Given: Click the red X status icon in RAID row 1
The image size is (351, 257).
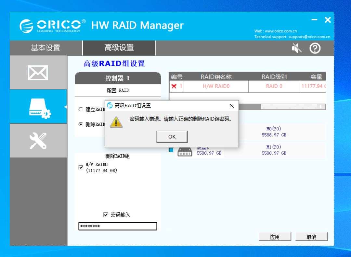Looking at the screenshot, I should click(x=174, y=86).
